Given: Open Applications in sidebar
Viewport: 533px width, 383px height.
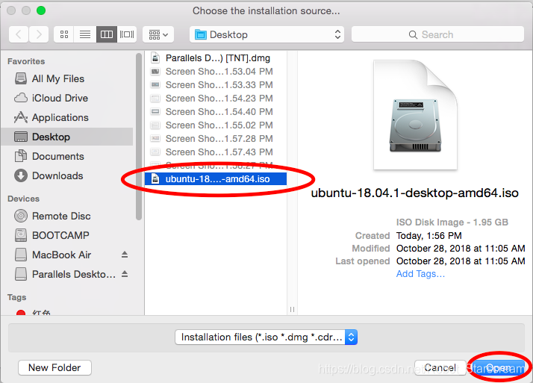Looking at the screenshot, I should pos(67,117).
